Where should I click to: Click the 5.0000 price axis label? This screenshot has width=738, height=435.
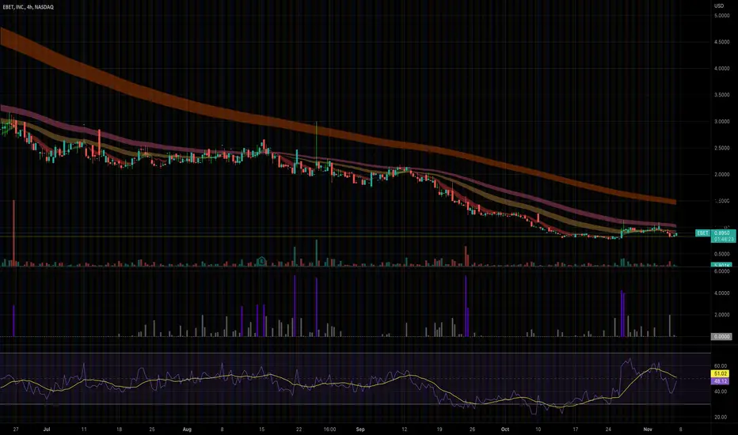tap(721, 16)
